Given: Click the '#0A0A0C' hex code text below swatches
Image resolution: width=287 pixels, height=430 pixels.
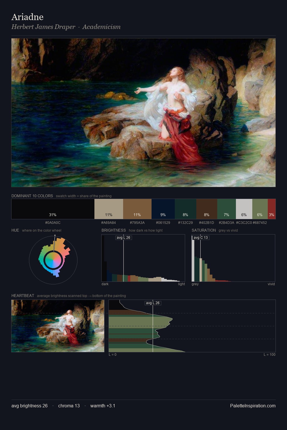Looking at the screenshot, I should coord(53,223).
